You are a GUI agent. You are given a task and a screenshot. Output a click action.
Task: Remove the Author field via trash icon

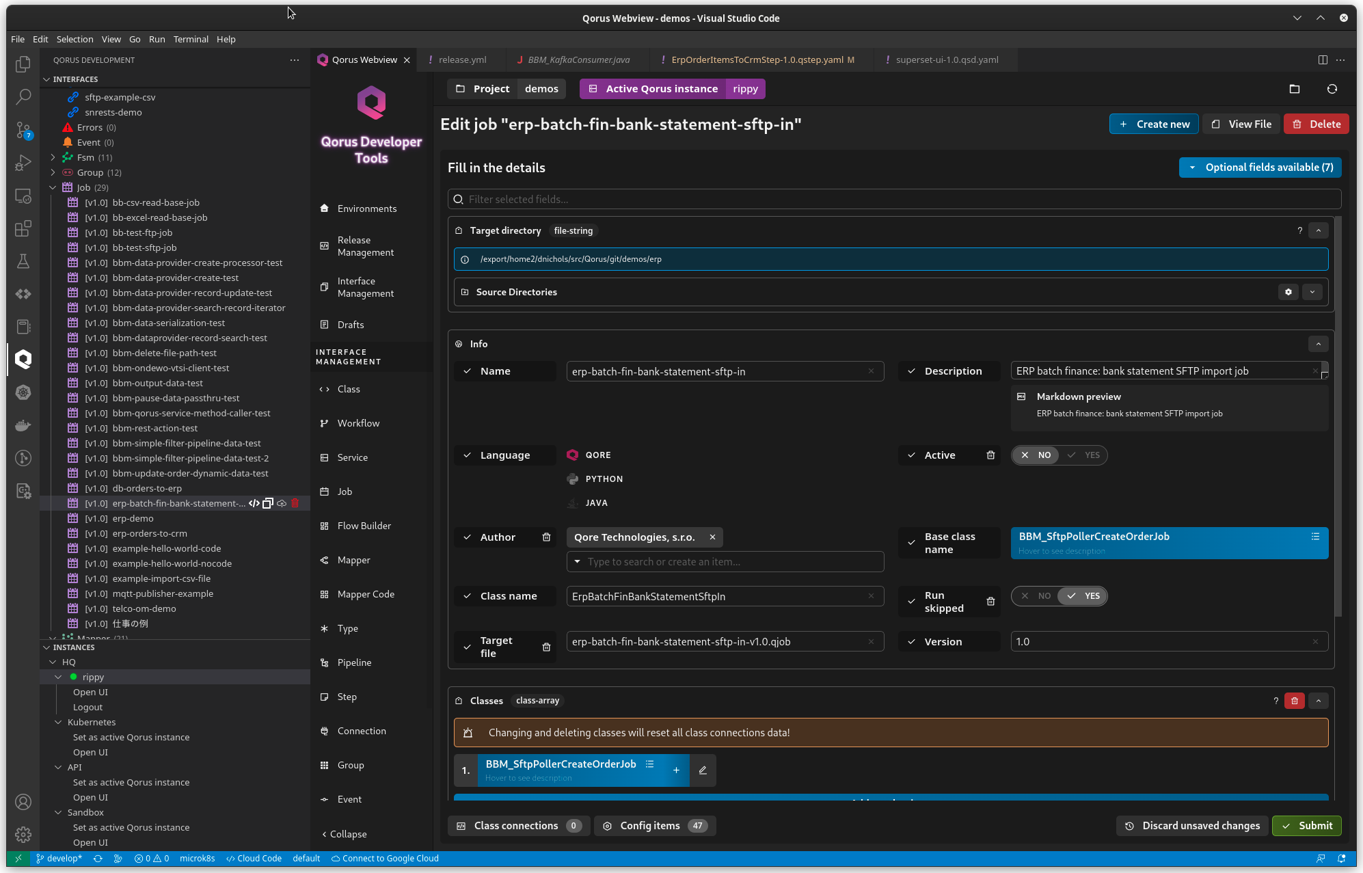546,537
